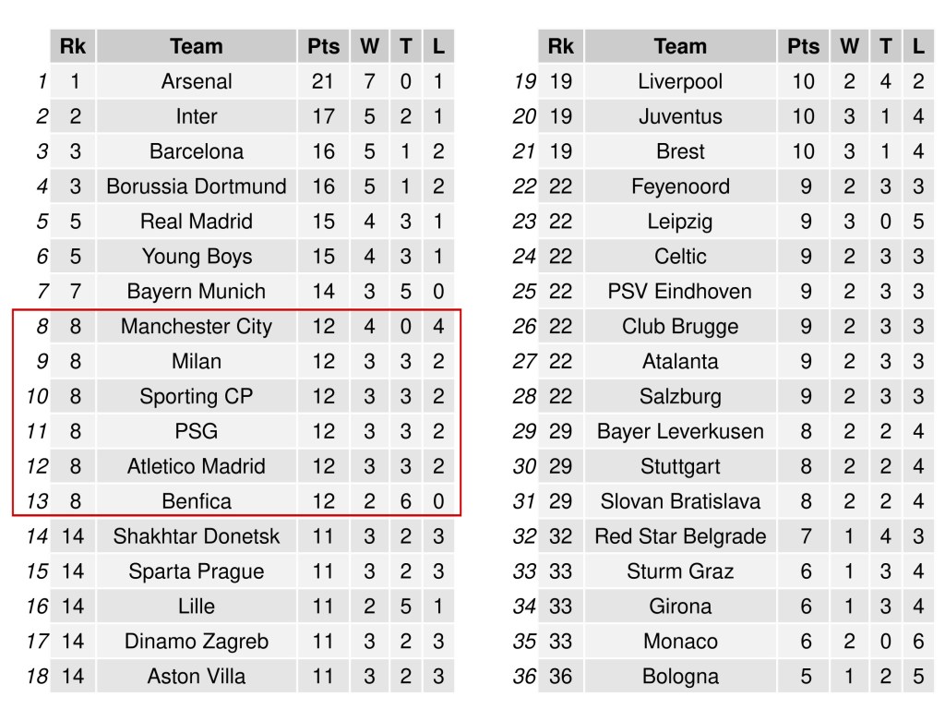The height and width of the screenshot is (721, 945).
Task: Select the Manchester City cell
Action: 197,327
